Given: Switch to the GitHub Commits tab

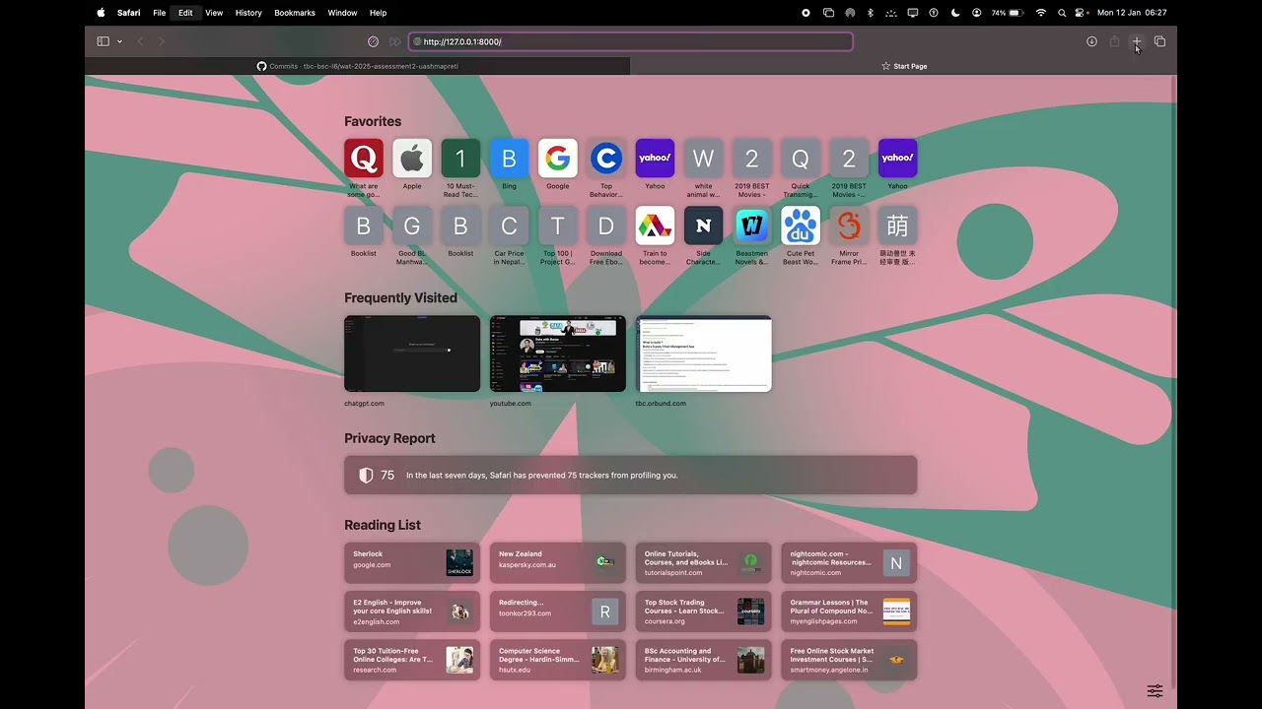Looking at the screenshot, I should tap(358, 66).
